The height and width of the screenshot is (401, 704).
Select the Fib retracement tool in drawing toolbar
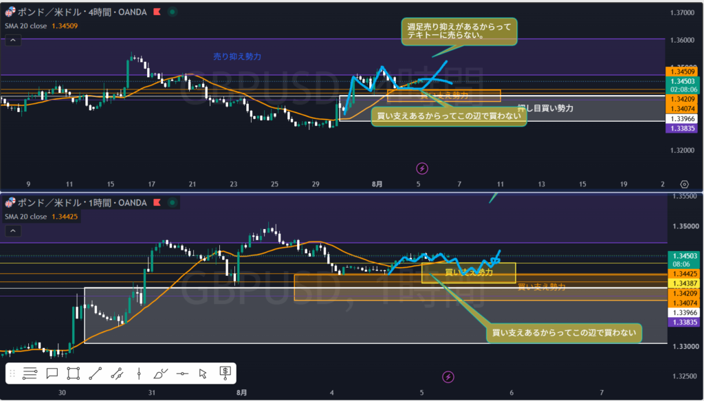coord(30,373)
